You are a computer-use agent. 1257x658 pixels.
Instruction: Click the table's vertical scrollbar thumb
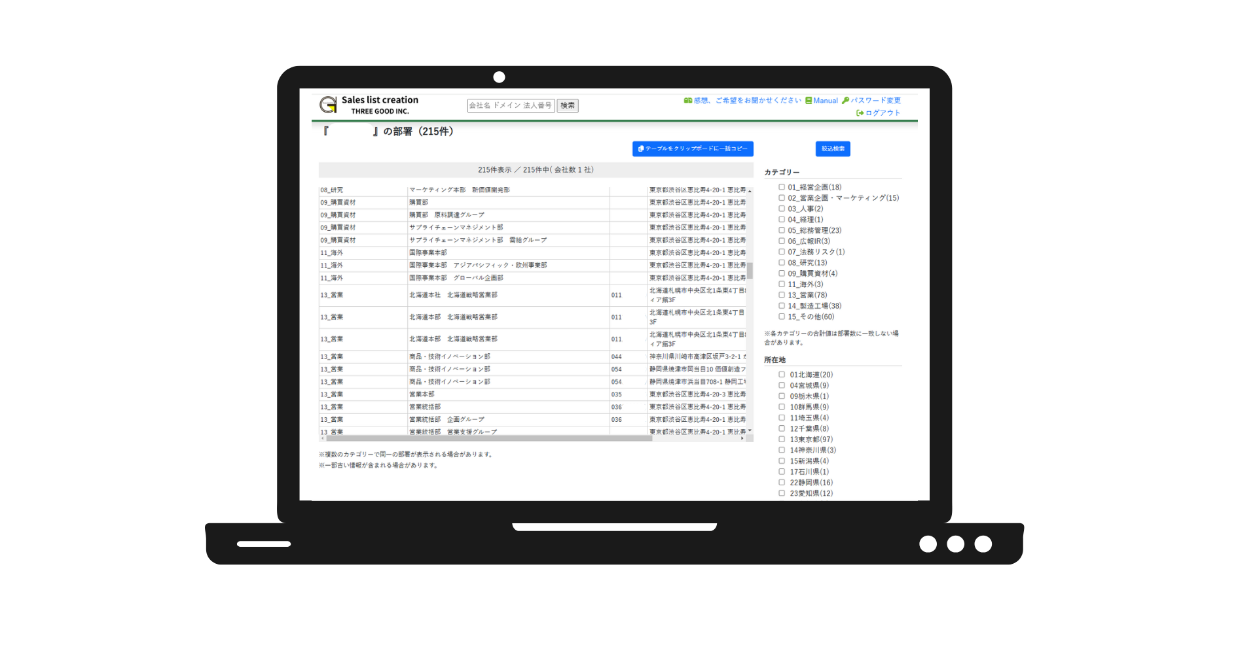[750, 270]
